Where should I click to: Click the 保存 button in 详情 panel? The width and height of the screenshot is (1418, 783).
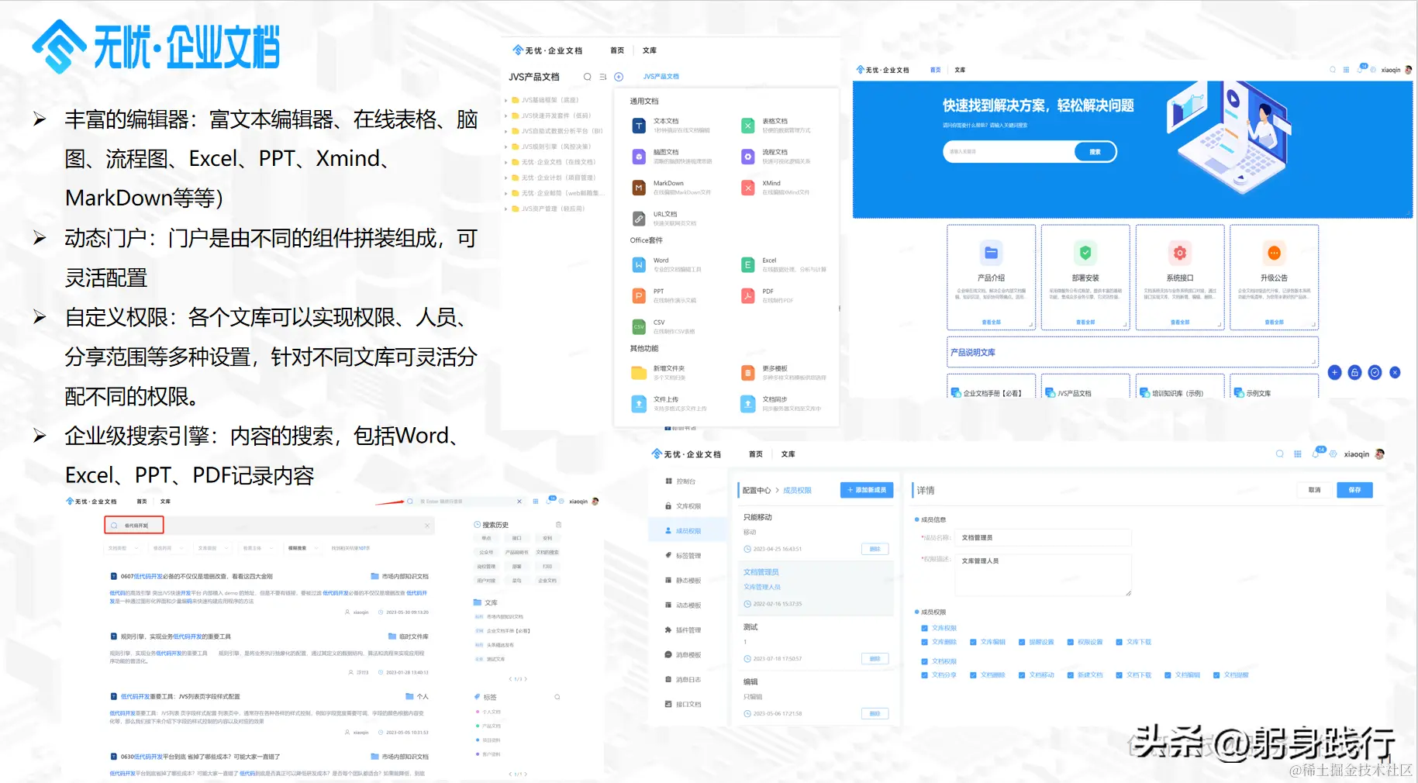click(x=1354, y=490)
